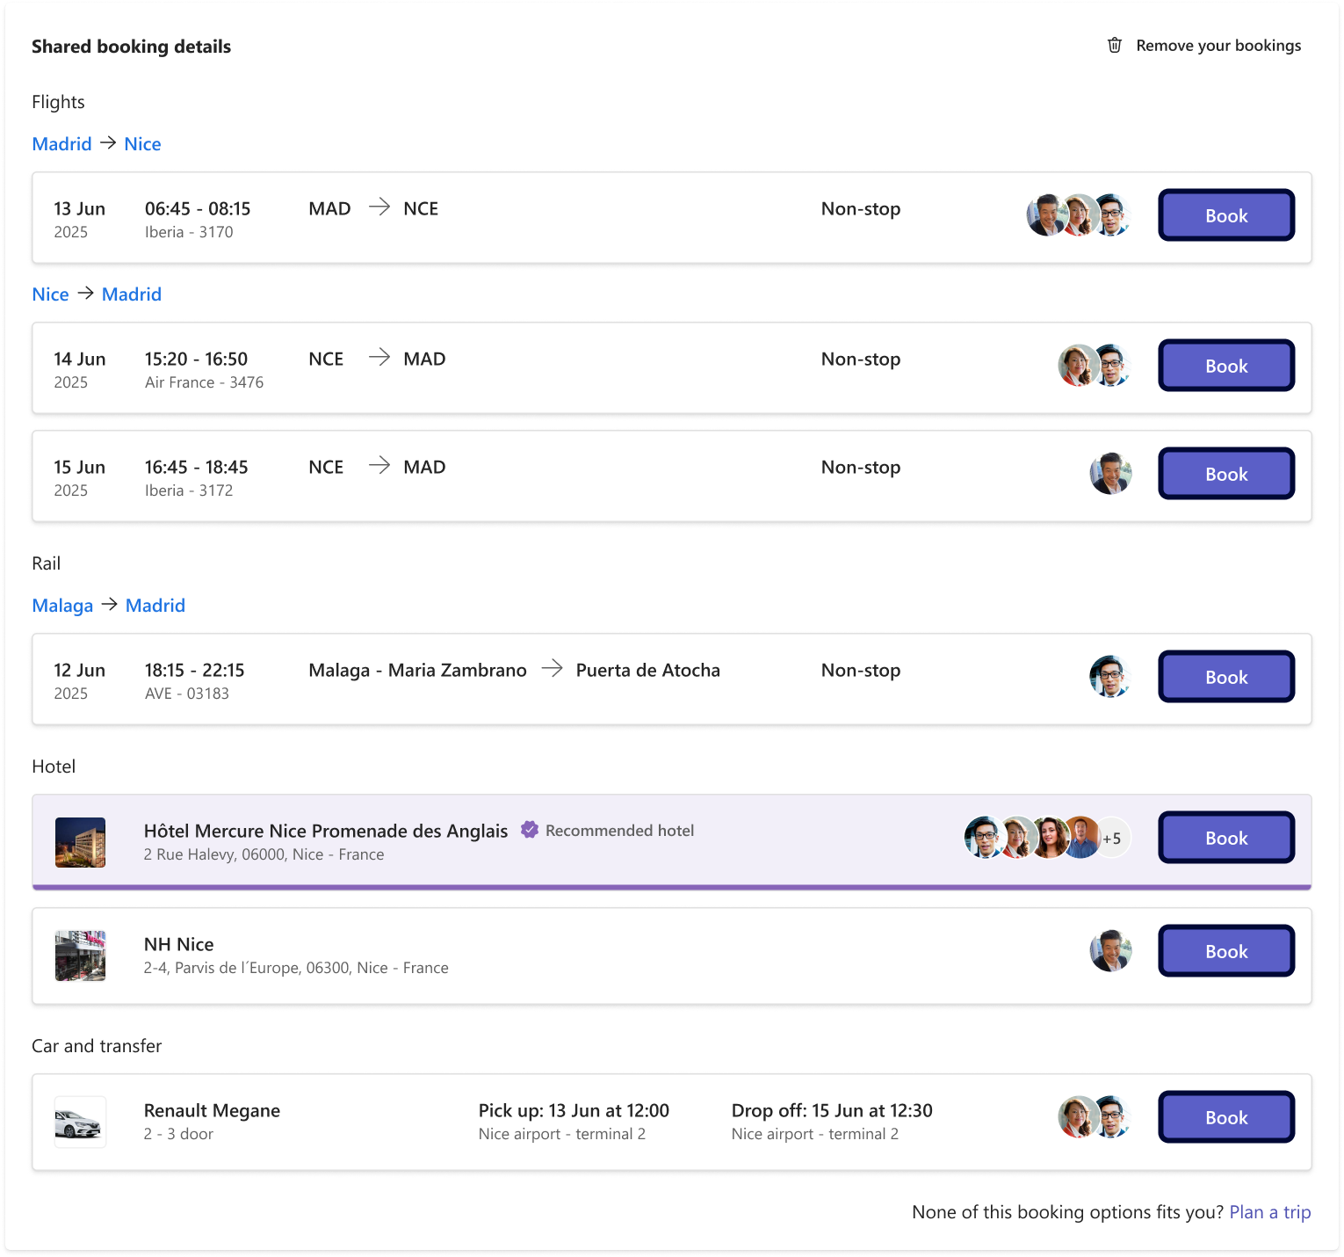
Task: Click the Renault Megane car image
Action: pos(80,1122)
